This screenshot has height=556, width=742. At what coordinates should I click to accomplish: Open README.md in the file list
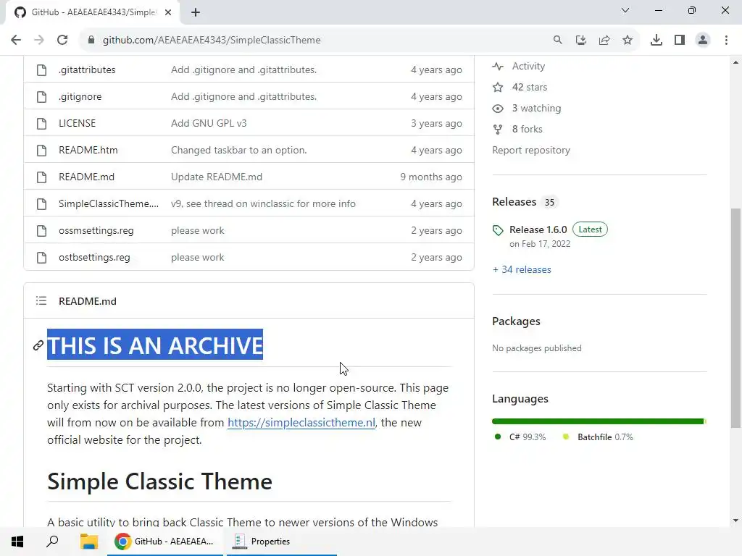tap(87, 177)
